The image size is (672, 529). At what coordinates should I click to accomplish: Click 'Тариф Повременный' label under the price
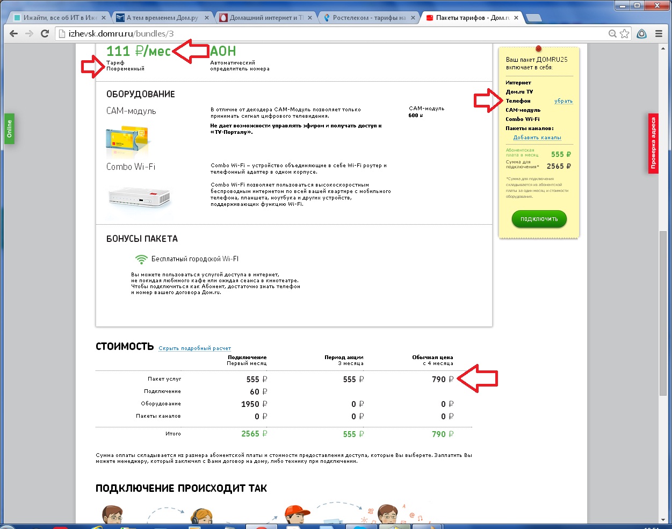[x=125, y=66]
